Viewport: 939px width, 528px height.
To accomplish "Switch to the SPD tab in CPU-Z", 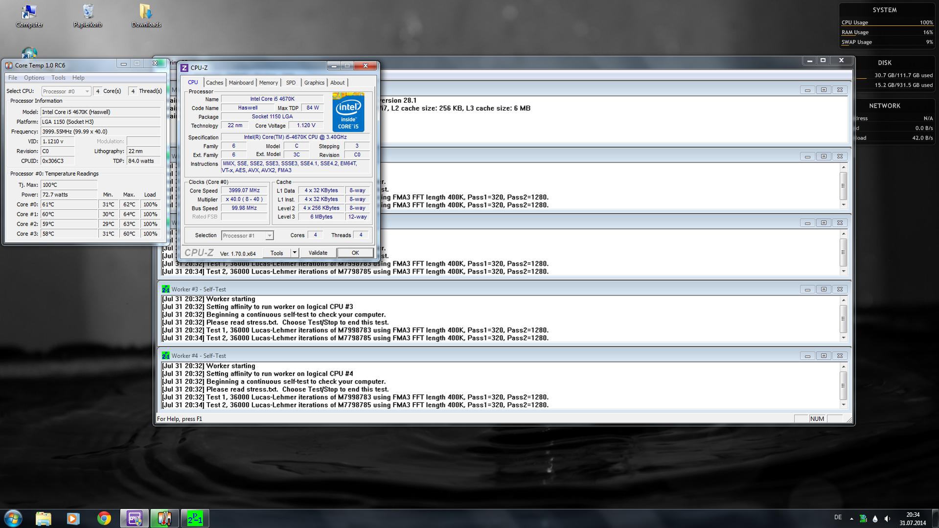I will click(291, 83).
